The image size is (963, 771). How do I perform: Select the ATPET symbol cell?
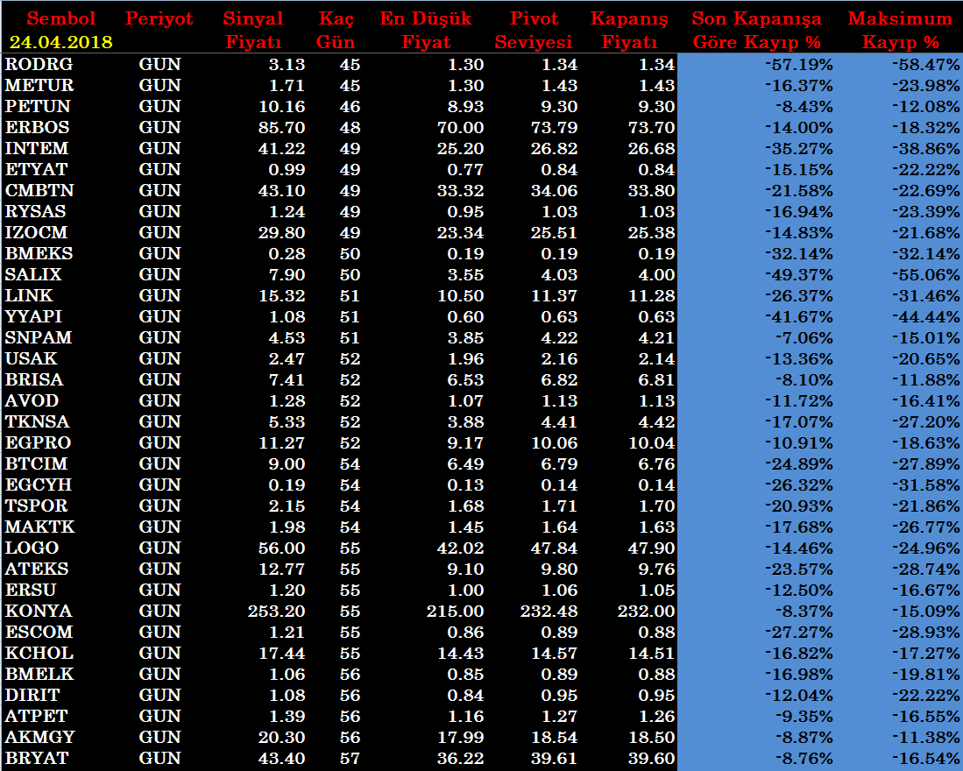(x=36, y=716)
